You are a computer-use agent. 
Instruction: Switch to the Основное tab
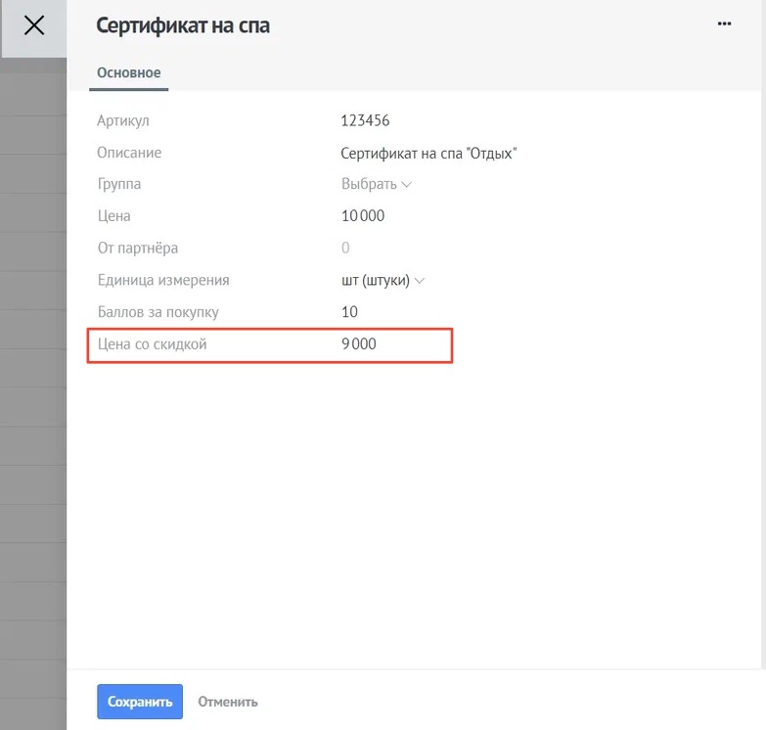(x=129, y=72)
